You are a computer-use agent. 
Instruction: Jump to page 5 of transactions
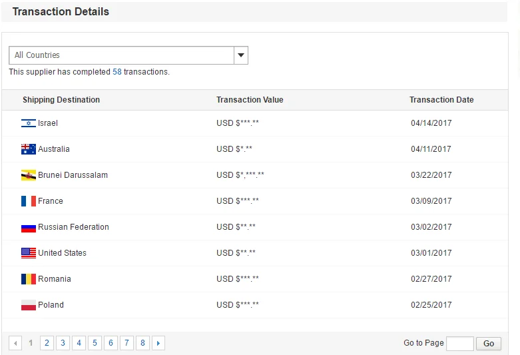point(95,343)
